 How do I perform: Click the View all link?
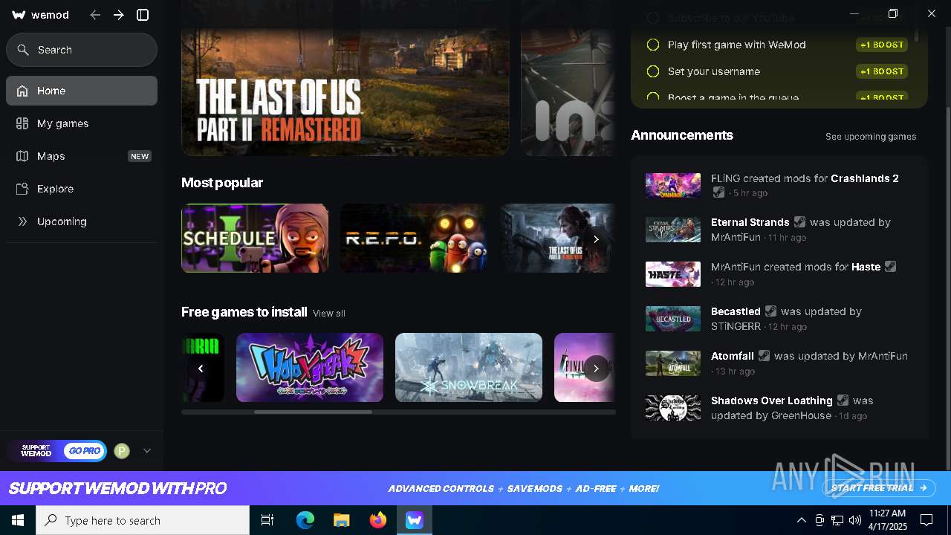click(329, 314)
